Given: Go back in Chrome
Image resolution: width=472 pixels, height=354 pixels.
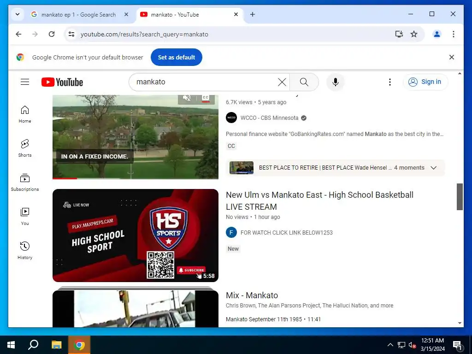Looking at the screenshot, I should tap(18, 34).
